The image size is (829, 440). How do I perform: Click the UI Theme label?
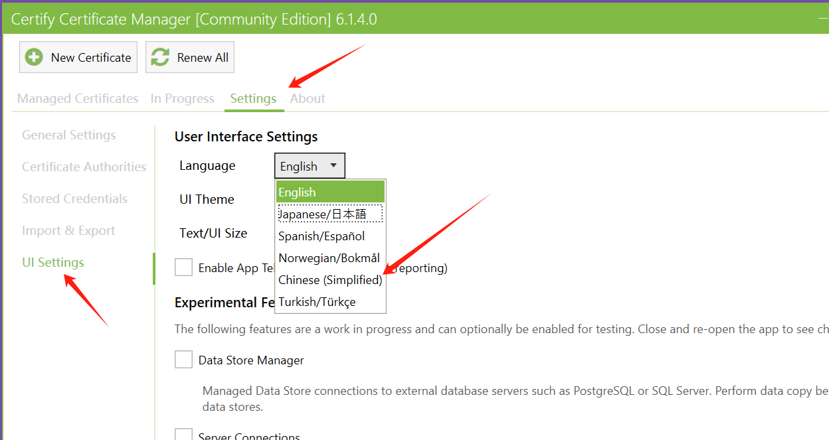pyautogui.click(x=207, y=199)
